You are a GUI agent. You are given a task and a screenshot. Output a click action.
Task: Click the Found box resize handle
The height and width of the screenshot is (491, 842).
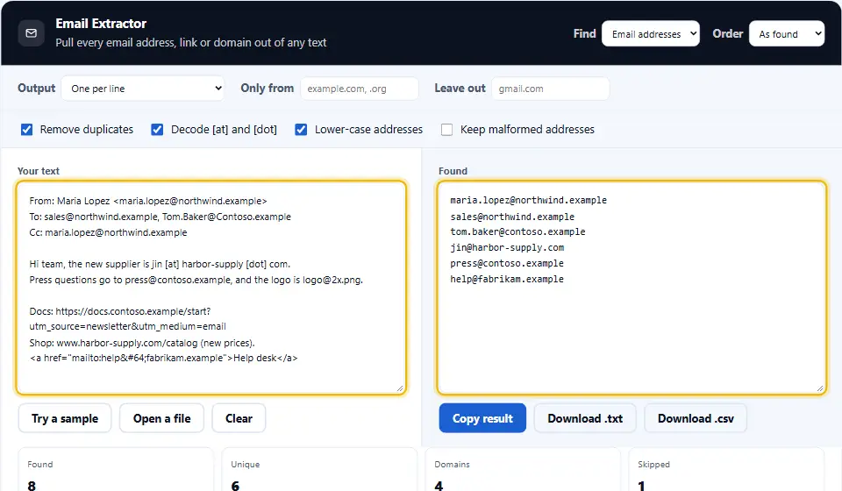(820, 388)
